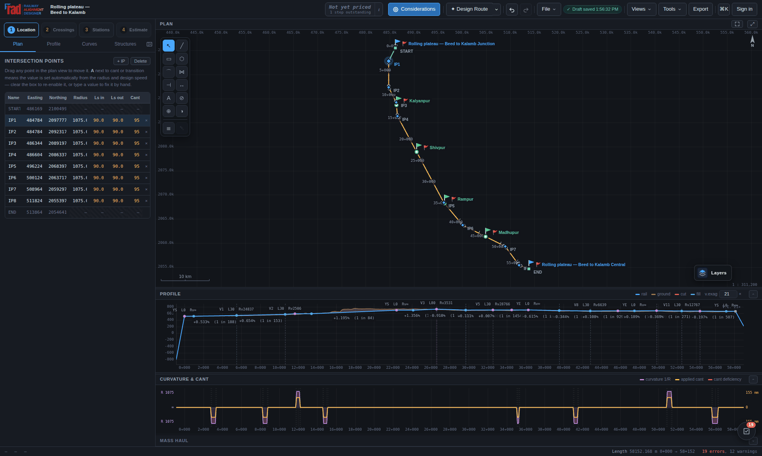Select the line drawing tool

(x=182, y=46)
